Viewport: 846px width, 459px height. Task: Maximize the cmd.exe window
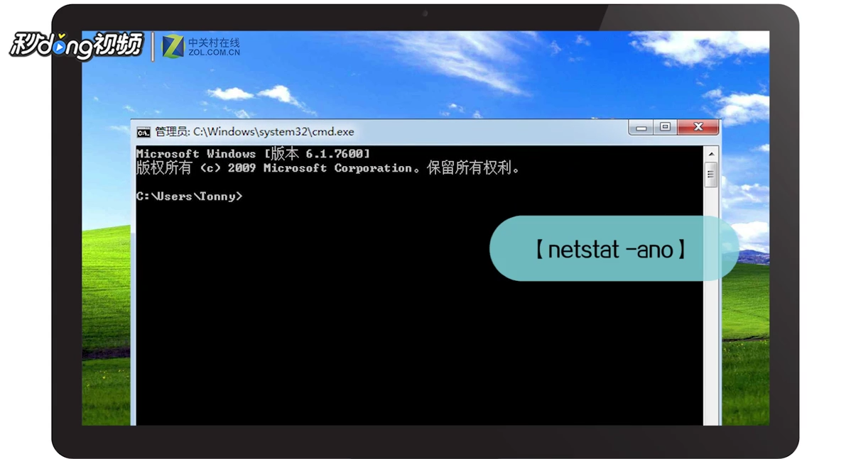666,127
